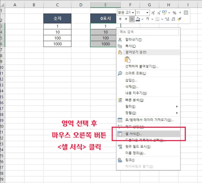Toggle center alignment in mini toolbar

click(132, 19)
